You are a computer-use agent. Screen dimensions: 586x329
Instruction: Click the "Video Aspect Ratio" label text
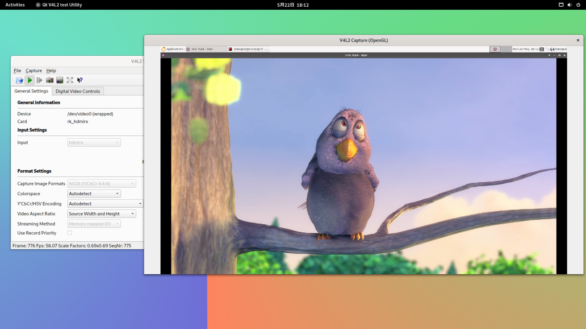(x=36, y=214)
